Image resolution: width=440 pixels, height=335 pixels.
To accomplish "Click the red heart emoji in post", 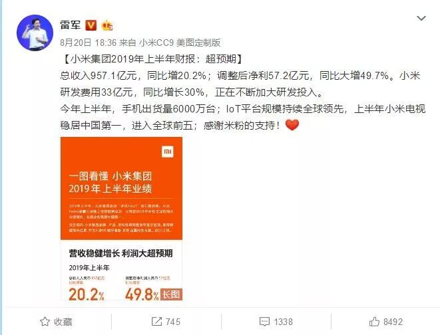I will 292,125.
